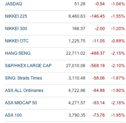Open the ASX MIDCAP 50 link
Image resolution: width=126 pixels, height=123 pixels.
(21, 103)
